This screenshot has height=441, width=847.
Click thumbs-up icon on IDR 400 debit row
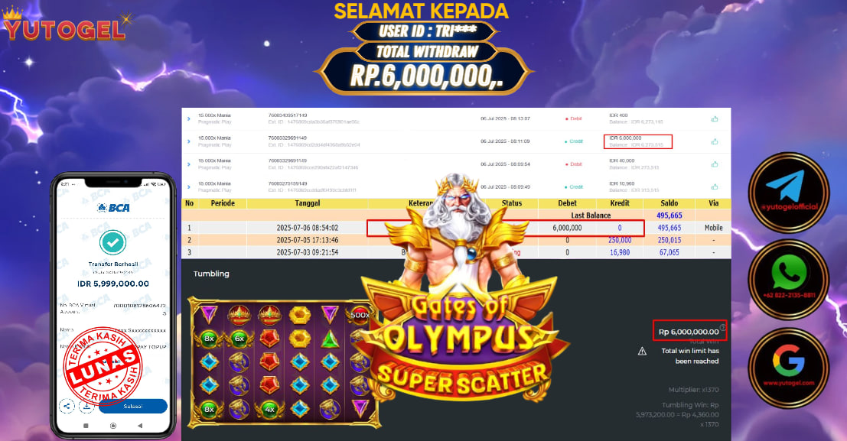click(x=715, y=118)
